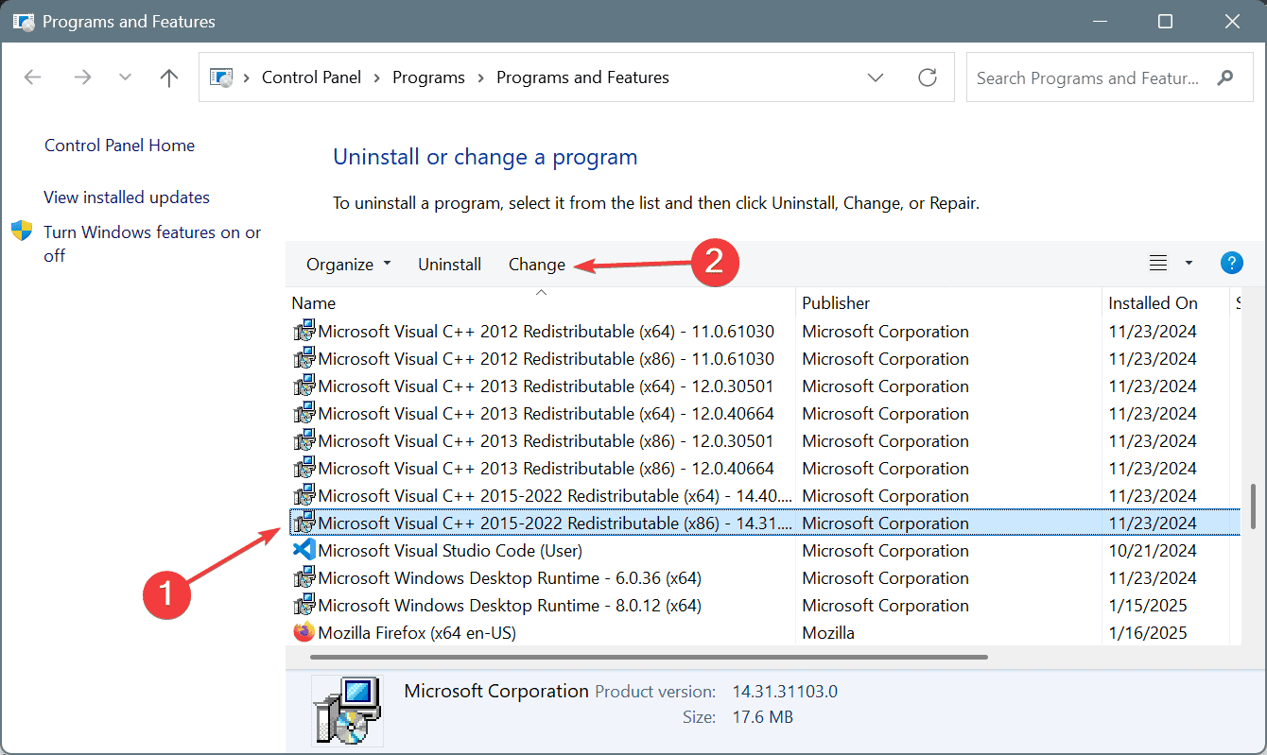Viewport: 1267px width, 755px height.
Task: Sort by Installed On column header
Action: (1165, 303)
